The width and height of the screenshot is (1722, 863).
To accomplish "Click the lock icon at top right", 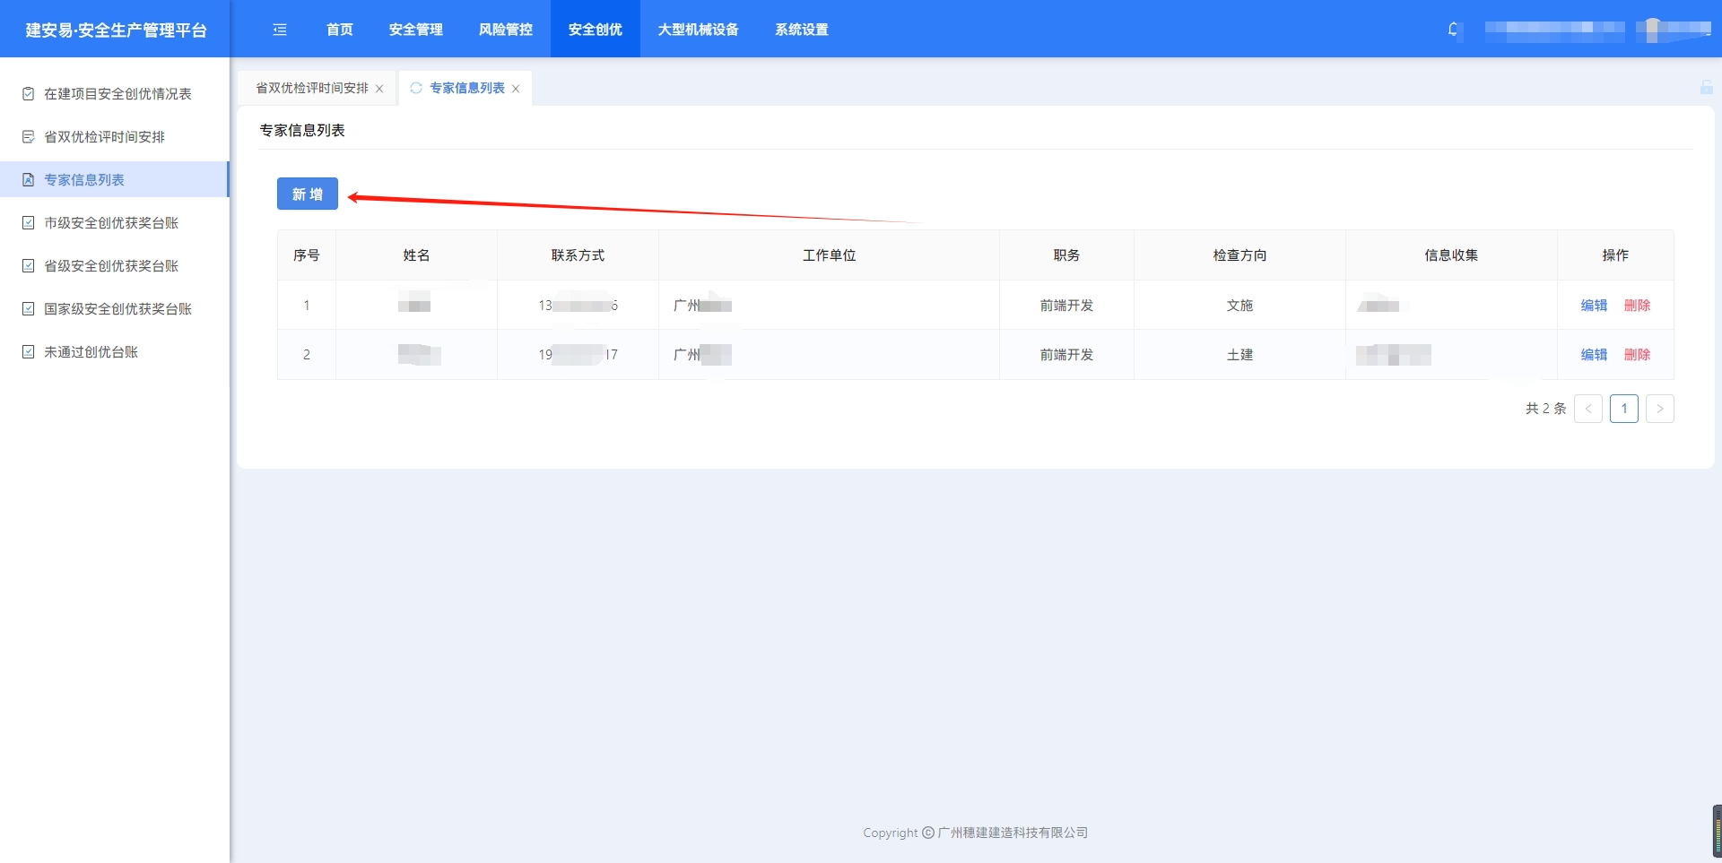I will click(1706, 87).
